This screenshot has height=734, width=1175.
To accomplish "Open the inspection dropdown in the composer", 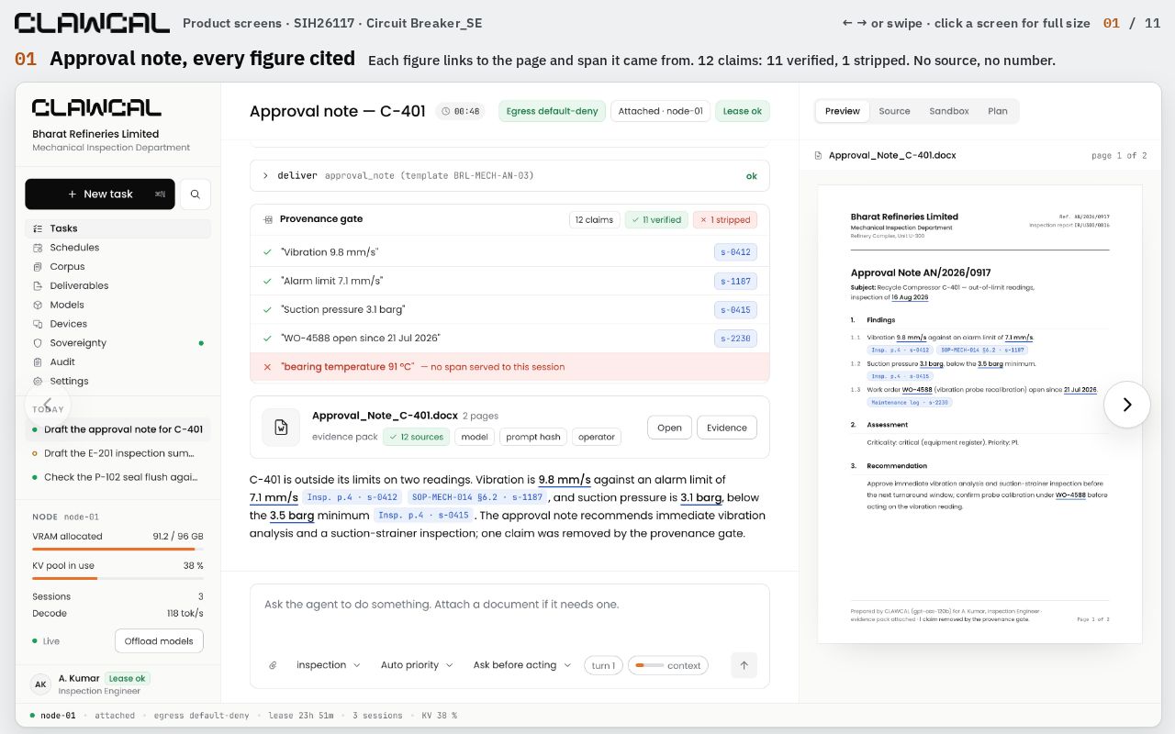I will pos(328,665).
